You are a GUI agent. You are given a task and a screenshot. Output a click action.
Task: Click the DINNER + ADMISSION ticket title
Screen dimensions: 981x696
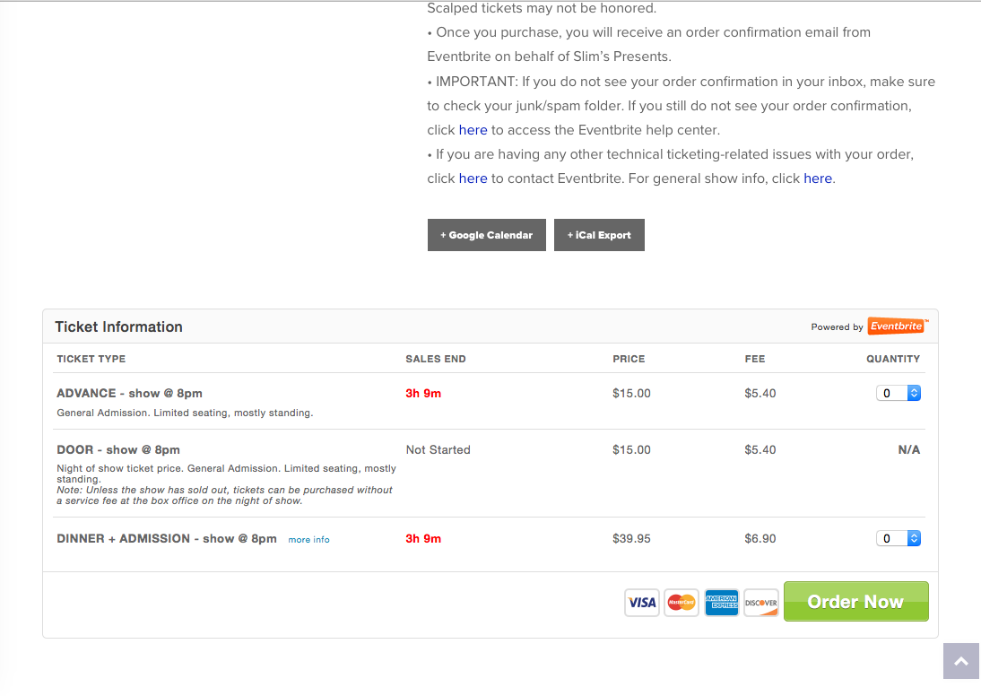click(166, 538)
